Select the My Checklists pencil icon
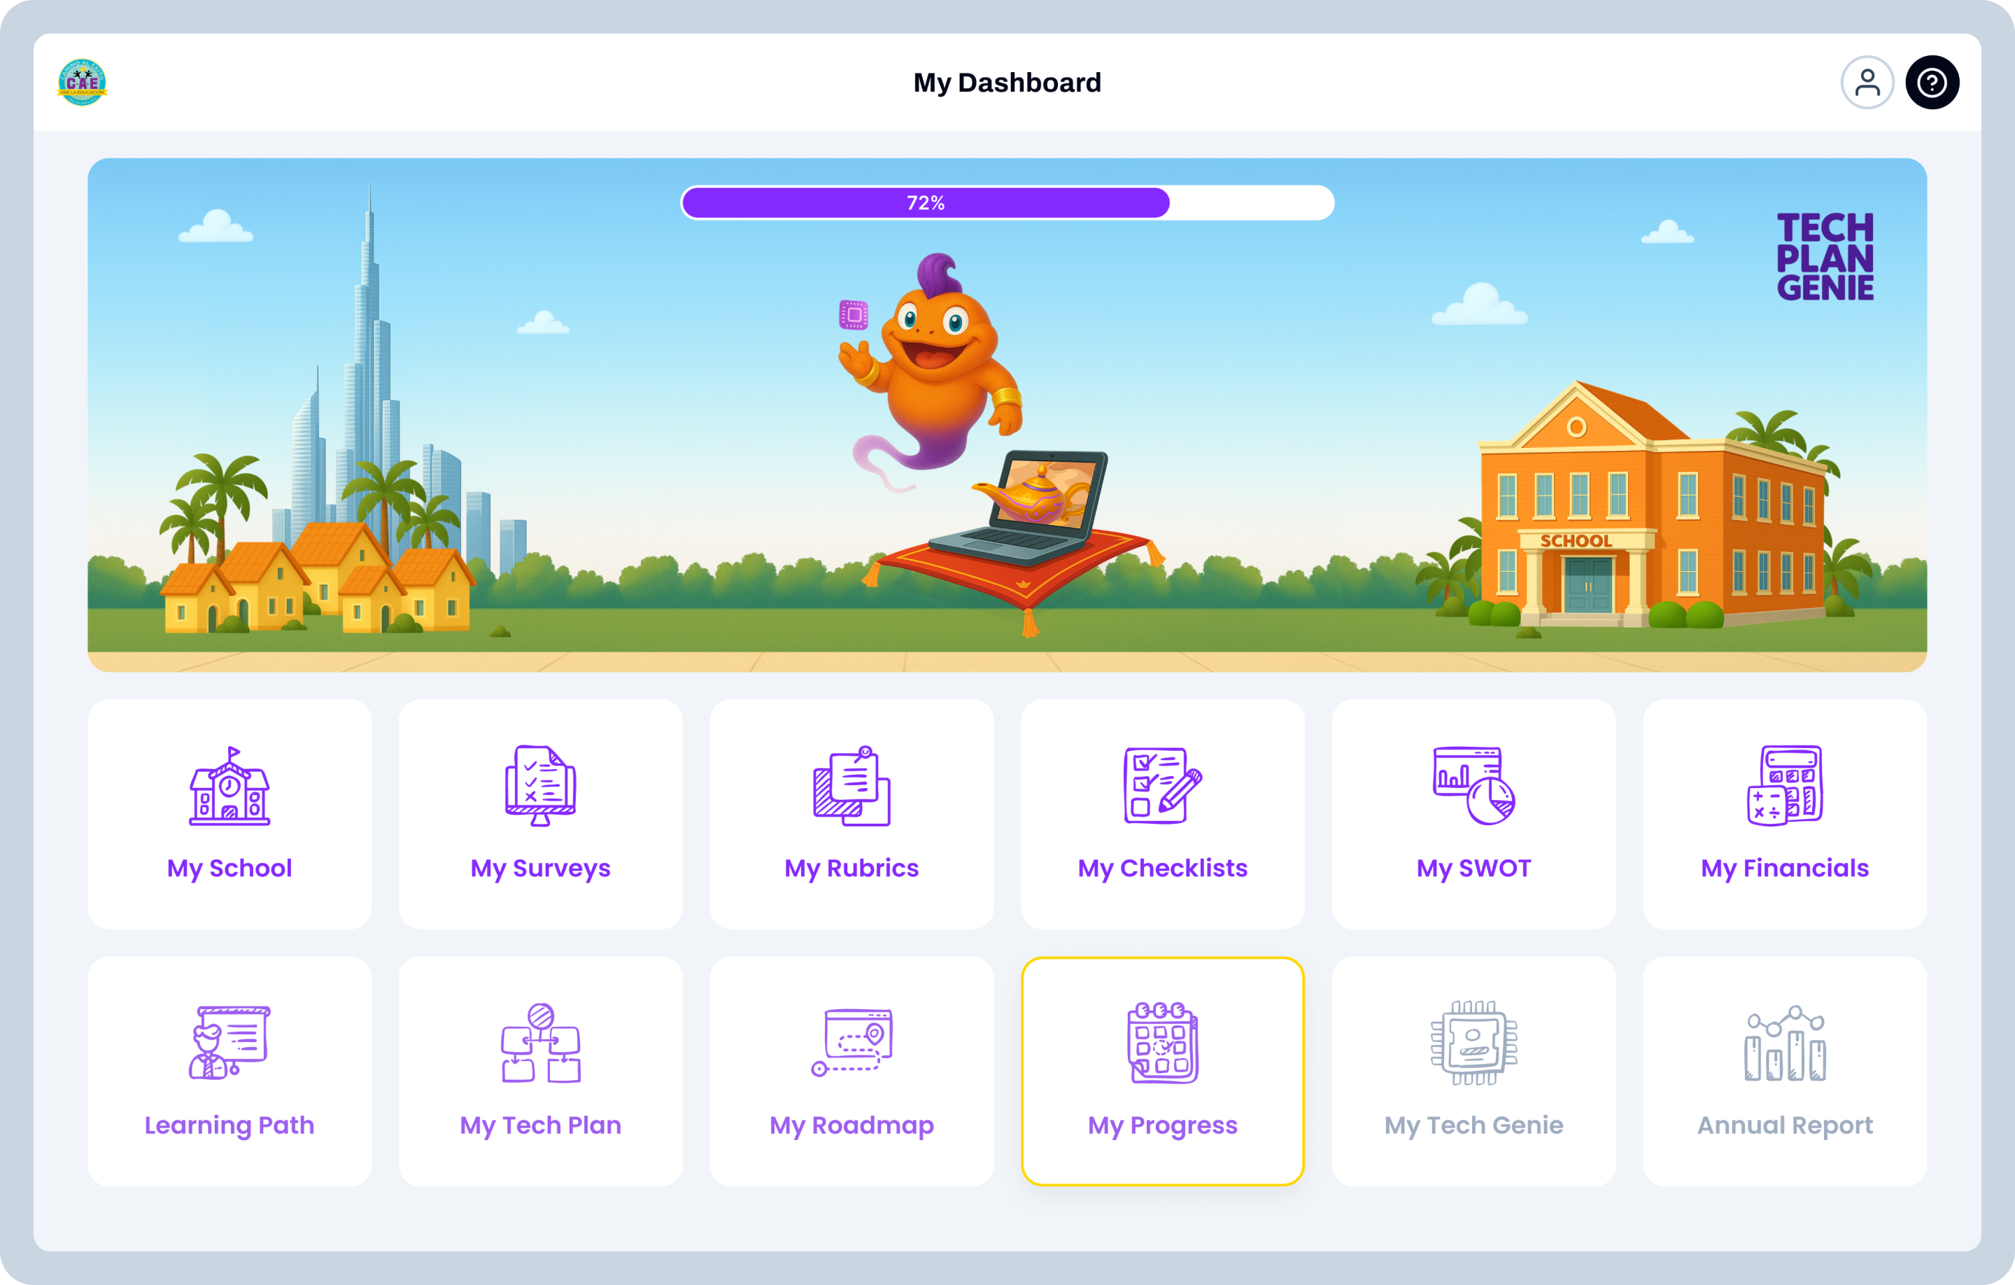The image size is (2015, 1285). tap(1162, 787)
